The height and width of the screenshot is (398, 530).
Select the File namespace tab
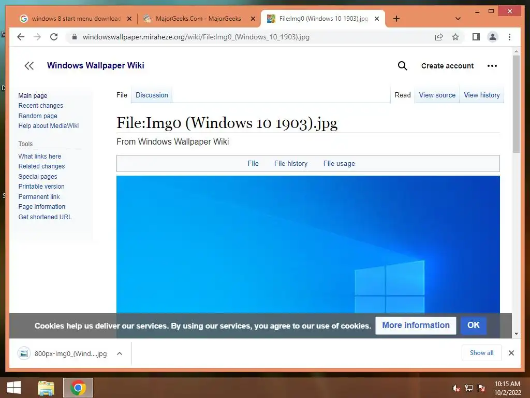click(122, 95)
